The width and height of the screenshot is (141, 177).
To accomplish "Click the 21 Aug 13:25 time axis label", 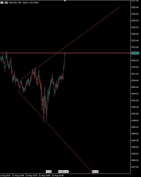I will (31, 176).
